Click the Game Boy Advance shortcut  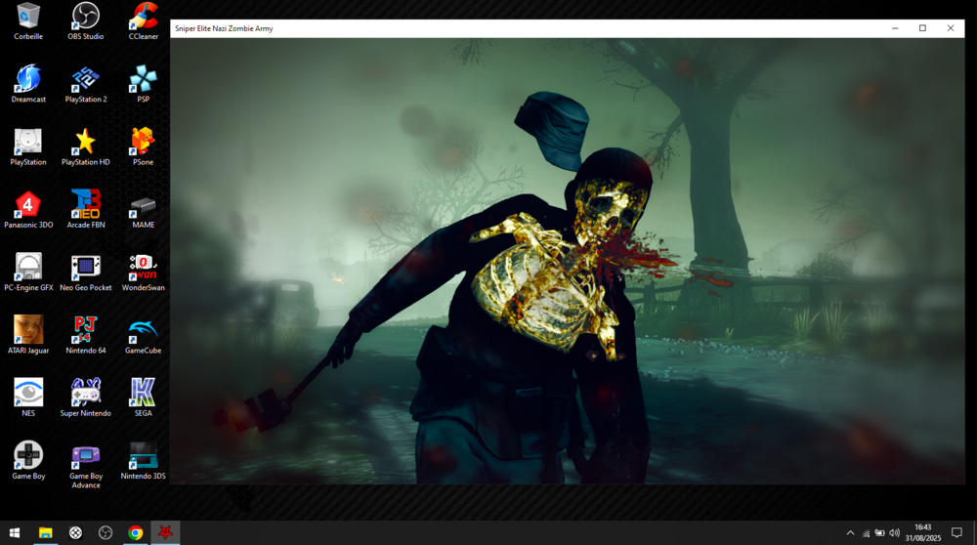pyautogui.click(x=86, y=457)
